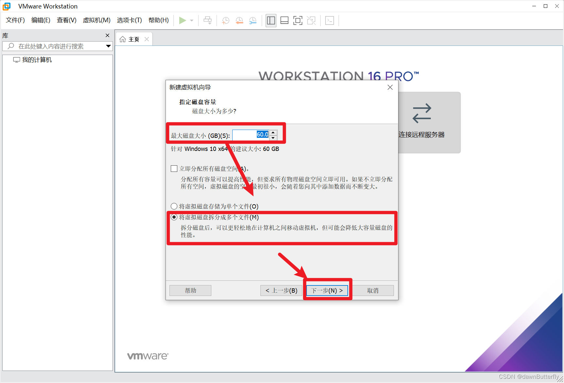
Task: Click the 上一步(B) back button
Action: [281, 290]
